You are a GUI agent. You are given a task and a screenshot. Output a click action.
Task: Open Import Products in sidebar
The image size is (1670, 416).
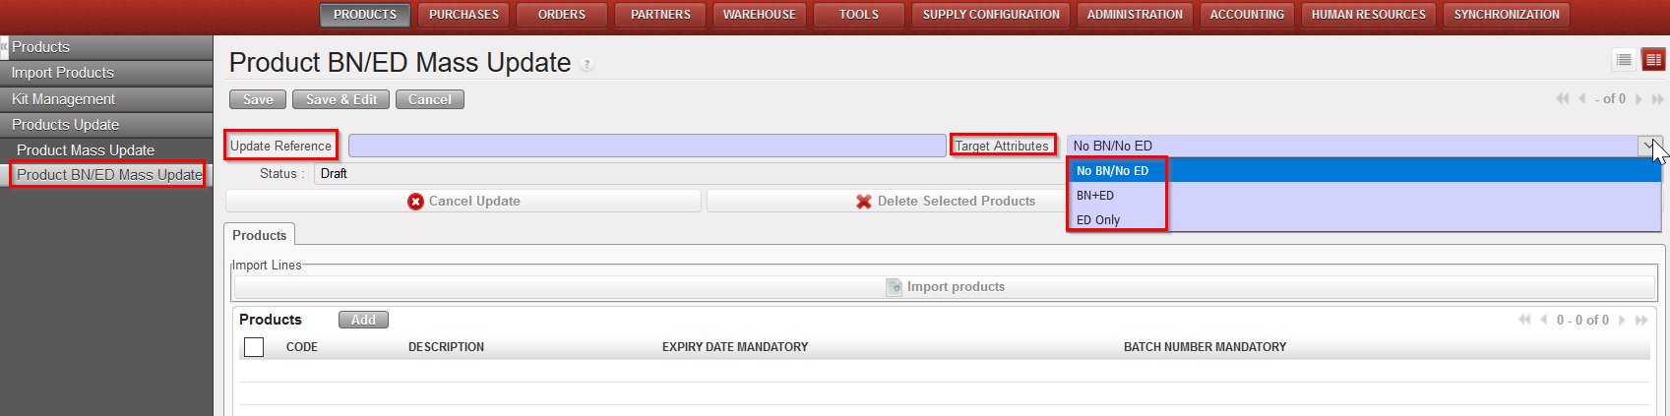click(x=106, y=73)
